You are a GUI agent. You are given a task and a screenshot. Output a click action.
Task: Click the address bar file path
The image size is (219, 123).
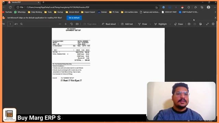pos(58,7)
